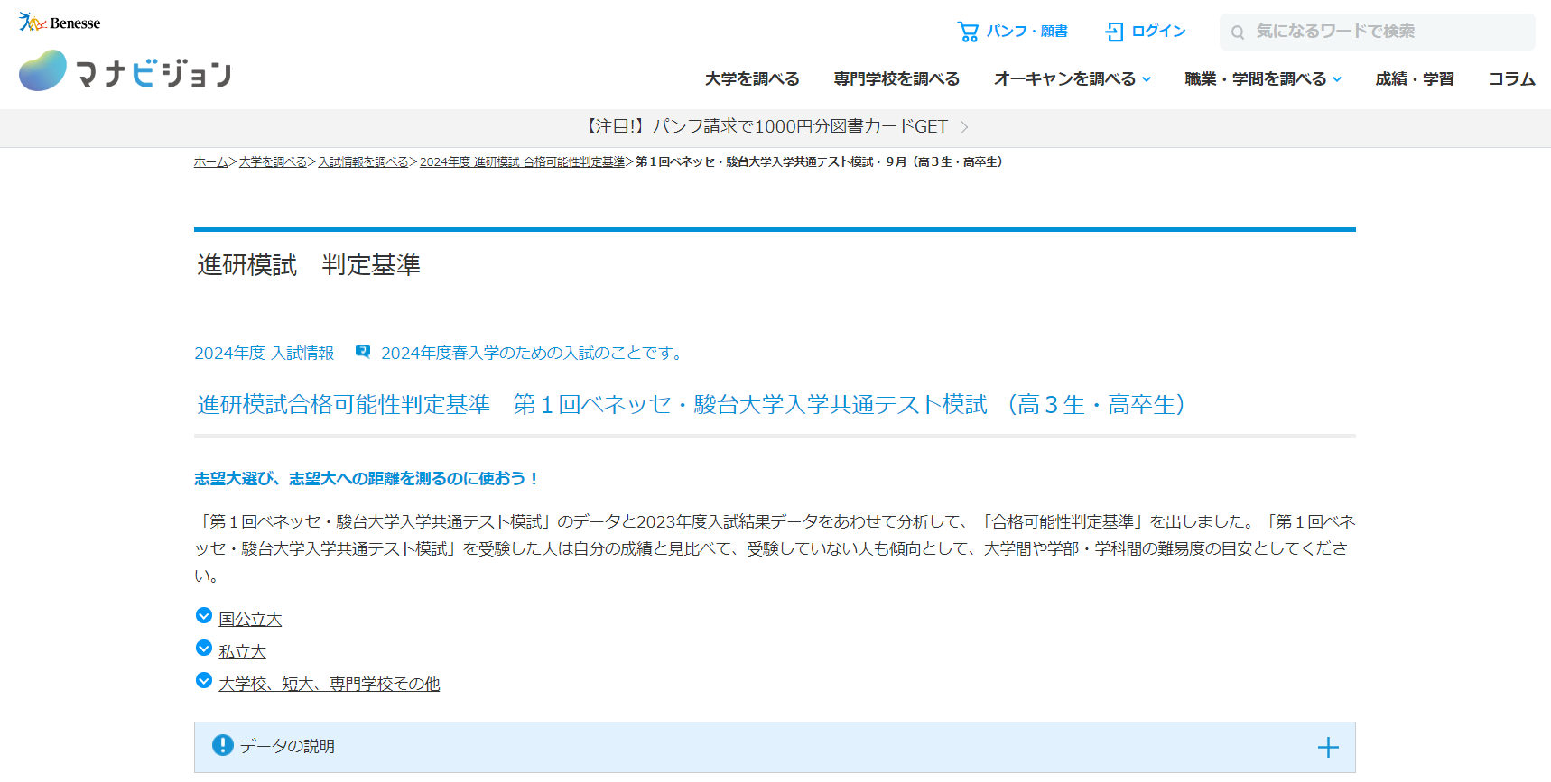Viewport: 1551px width, 782px height.
Task: Click the login arrow icon
Action: [1114, 32]
